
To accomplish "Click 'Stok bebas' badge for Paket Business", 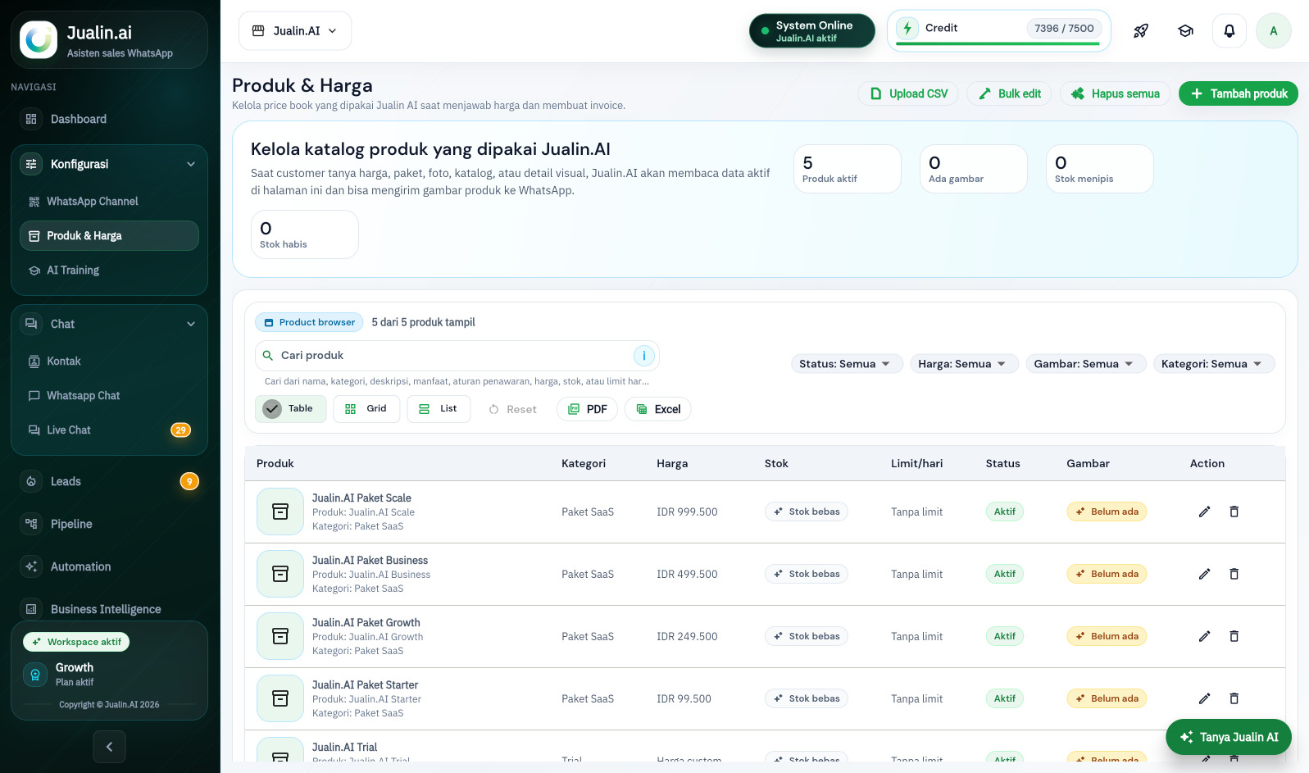I will click(x=807, y=574).
